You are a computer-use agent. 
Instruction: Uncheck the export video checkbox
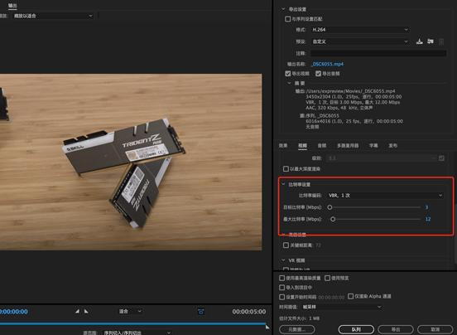tap(288, 74)
